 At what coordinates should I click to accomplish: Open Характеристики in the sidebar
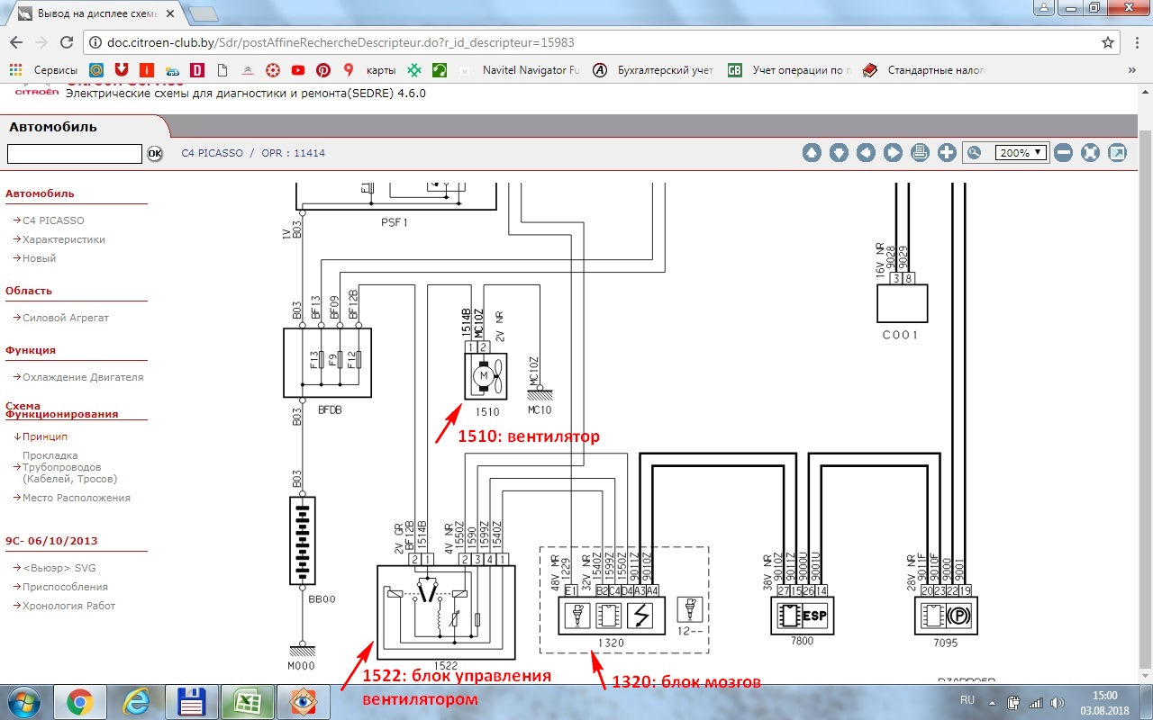(x=64, y=239)
